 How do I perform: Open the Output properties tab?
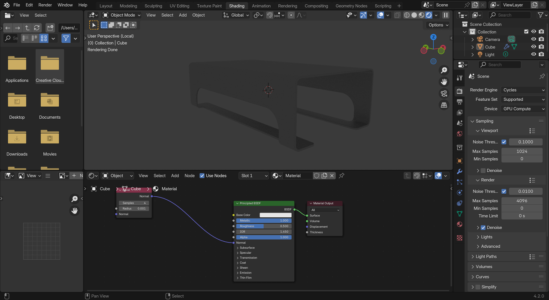click(460, 102)
